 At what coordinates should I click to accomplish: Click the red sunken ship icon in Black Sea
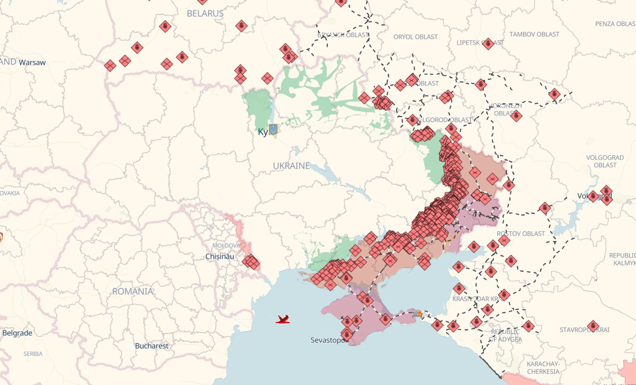[283, 319]
